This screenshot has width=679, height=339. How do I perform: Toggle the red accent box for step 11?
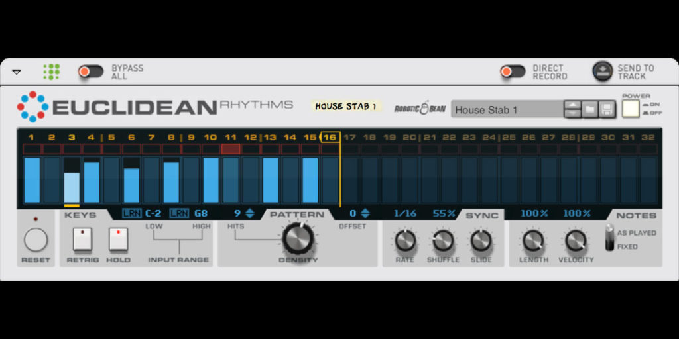point(231,149)
